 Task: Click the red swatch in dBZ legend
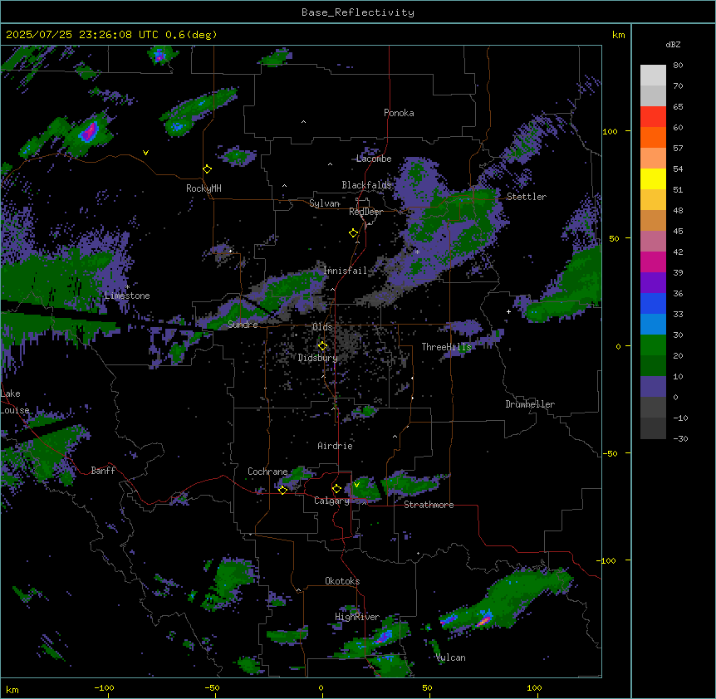(653, 117)
